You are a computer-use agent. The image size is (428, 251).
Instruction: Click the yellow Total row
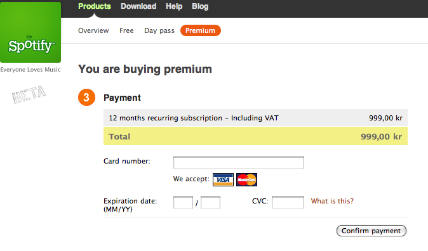click(x=255, y=136)
